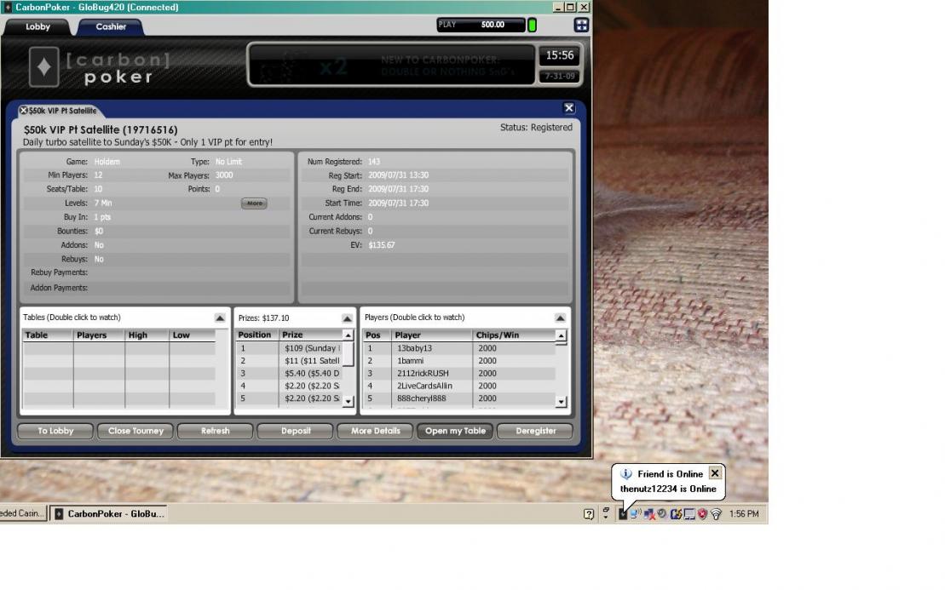This screenshot has width=945, height=590.
Task: Select the $5.40 third place prize row
Action: tap(289, 374)
